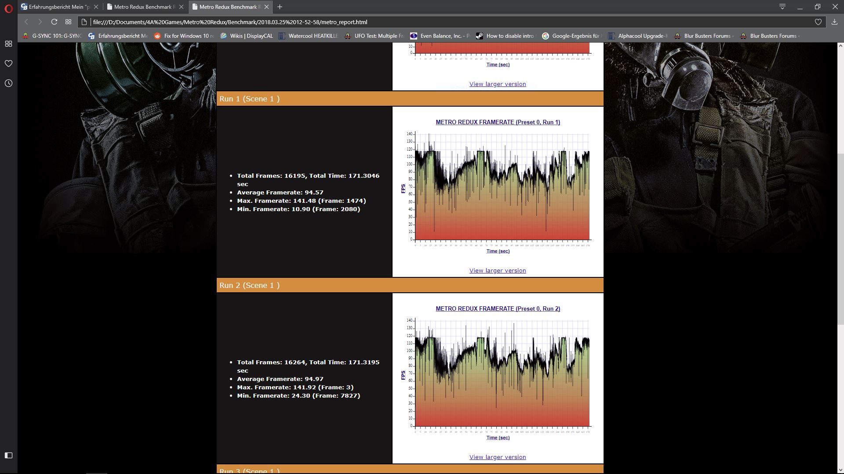Open downloads arrow icon
844x474 pixels.
point(834,22)
